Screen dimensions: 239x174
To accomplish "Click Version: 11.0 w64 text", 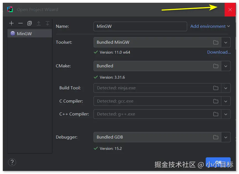I will (115, 52).
